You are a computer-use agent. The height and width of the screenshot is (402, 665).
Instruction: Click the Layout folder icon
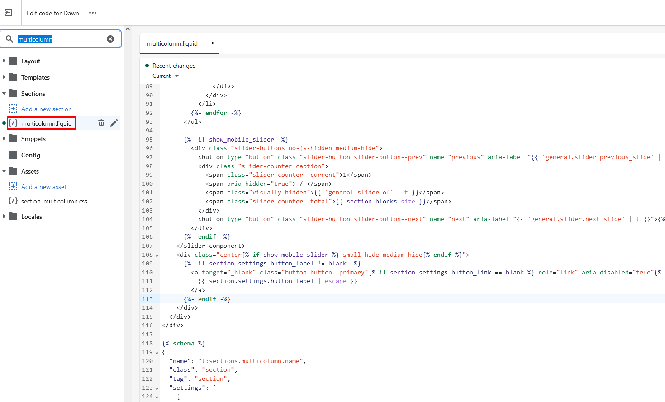coord(13,61)
